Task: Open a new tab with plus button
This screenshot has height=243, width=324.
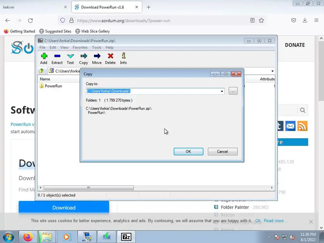Action: (149, 7)
